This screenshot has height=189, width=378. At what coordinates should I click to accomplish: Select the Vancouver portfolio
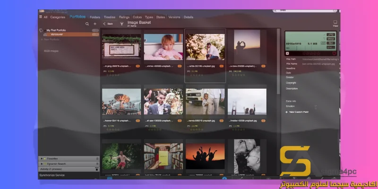[x=69, y=34]
